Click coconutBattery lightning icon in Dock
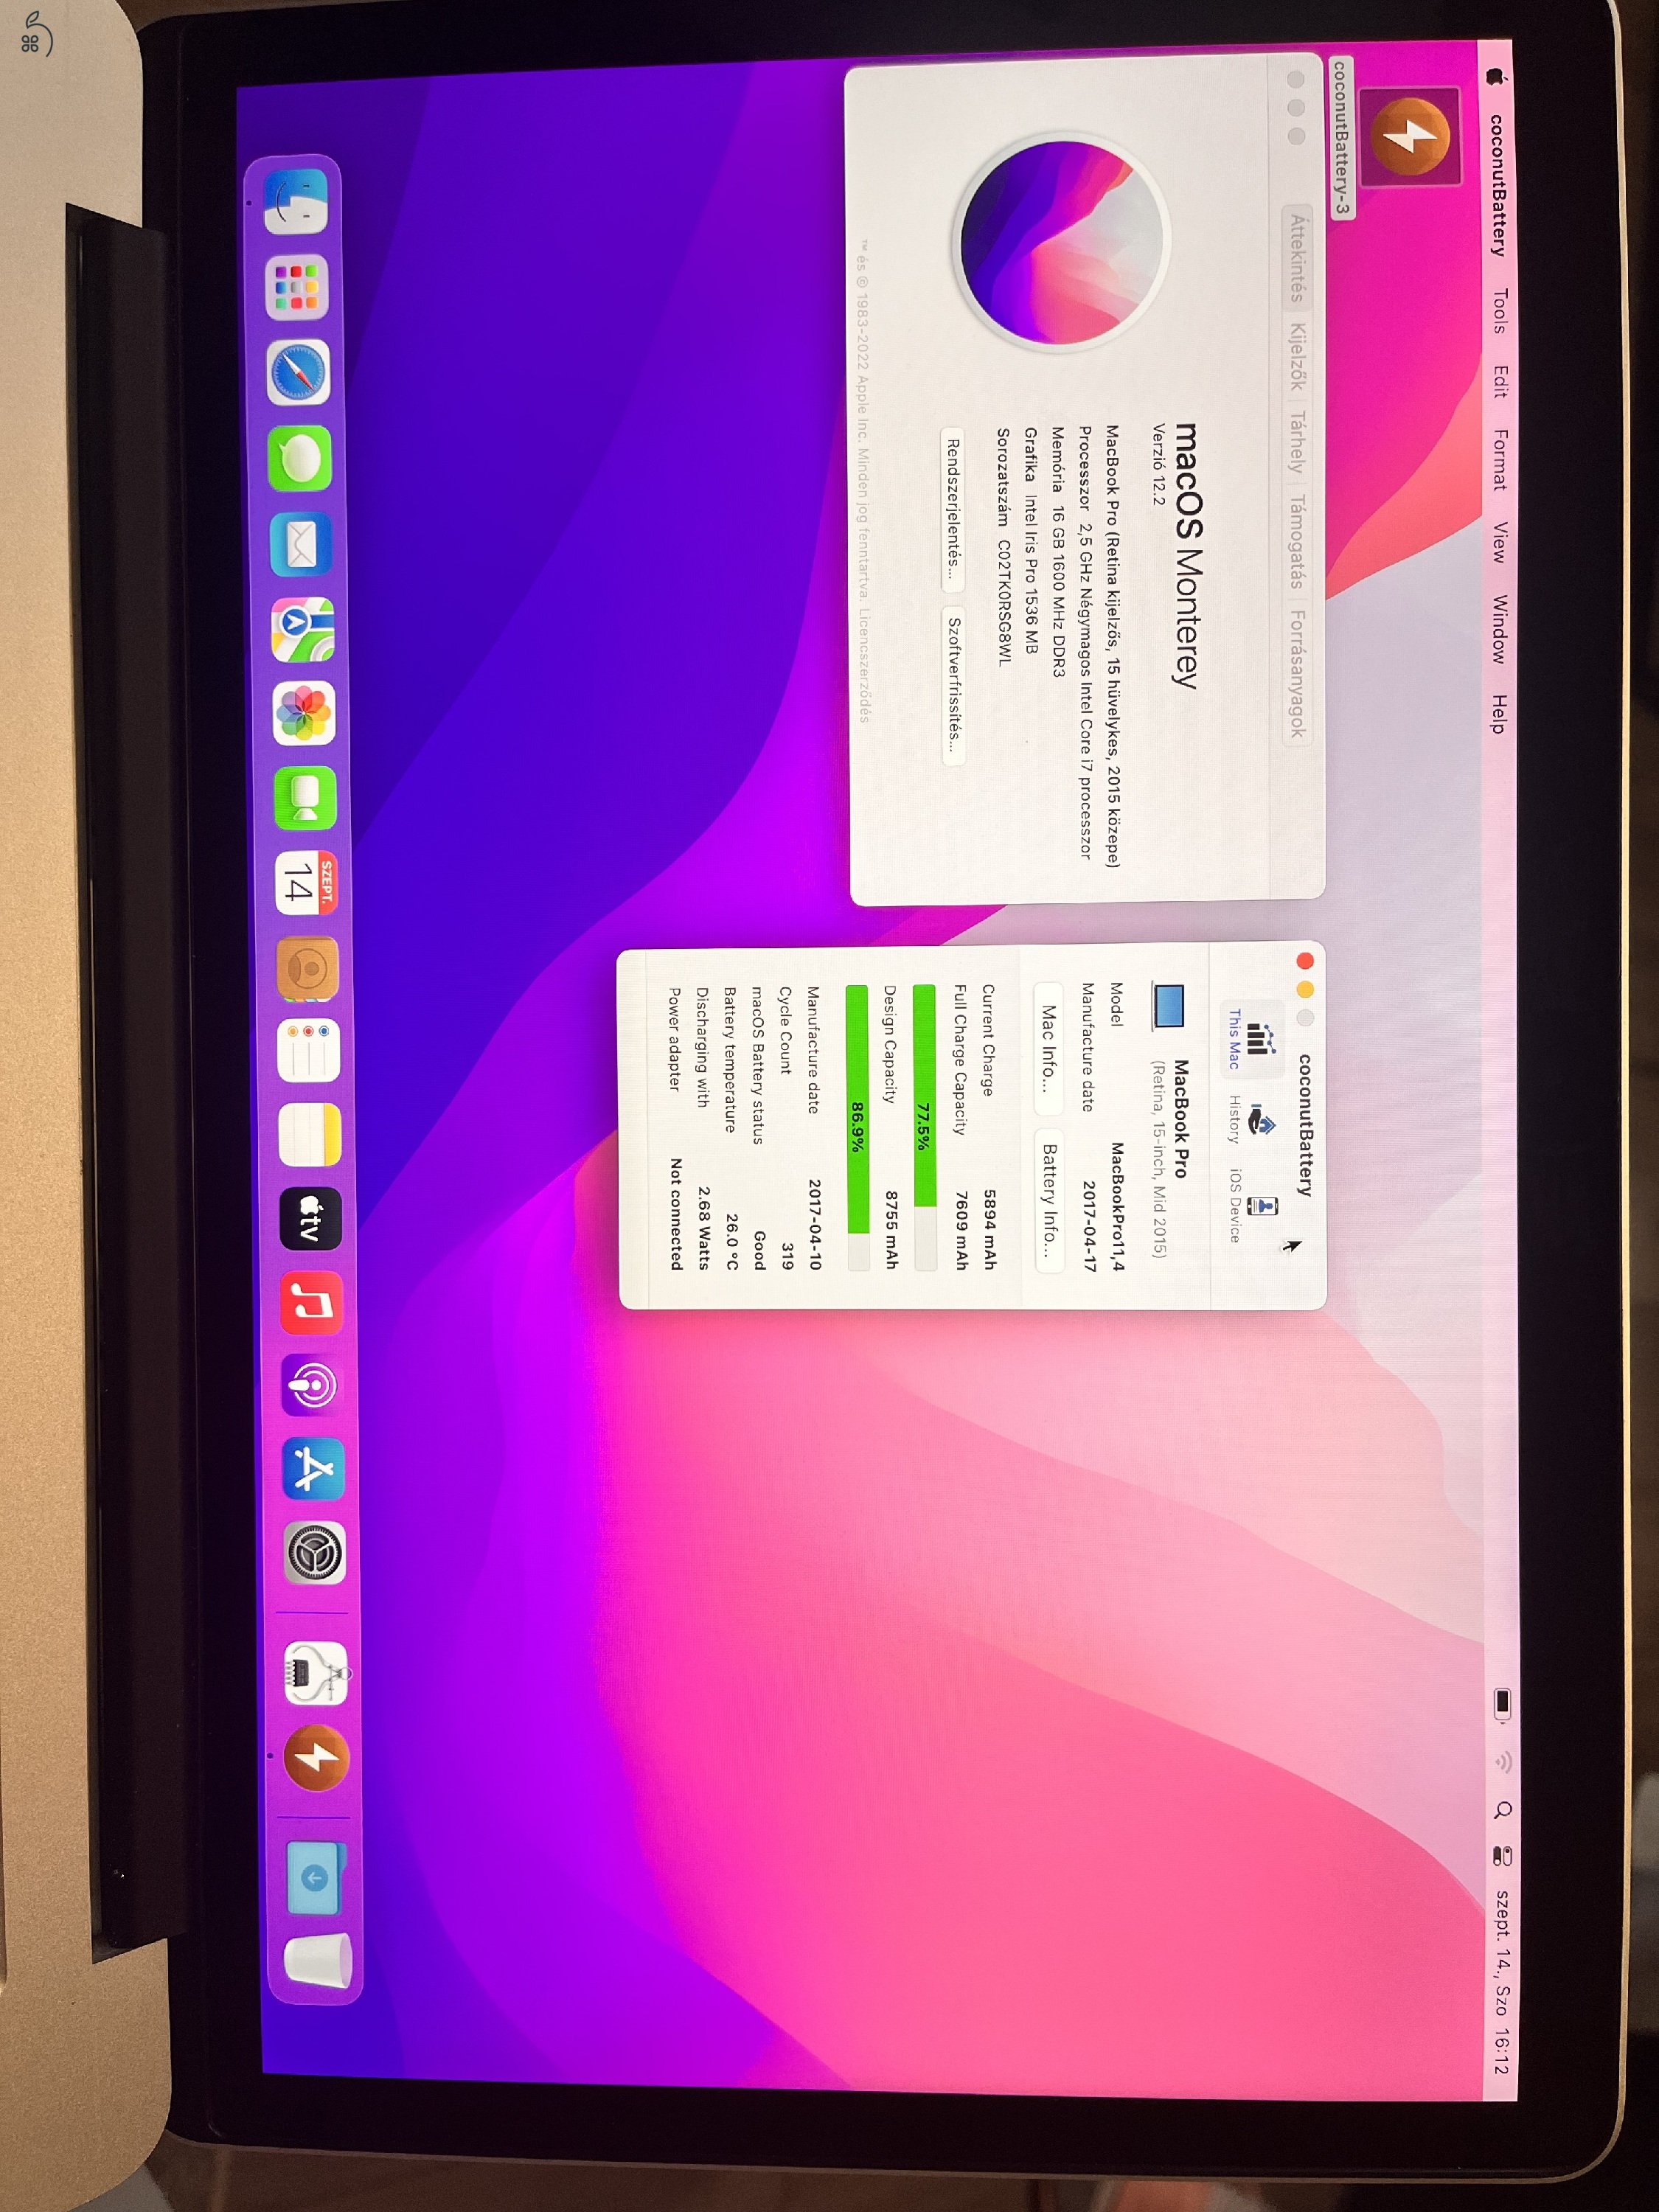 coord(318,1757)
